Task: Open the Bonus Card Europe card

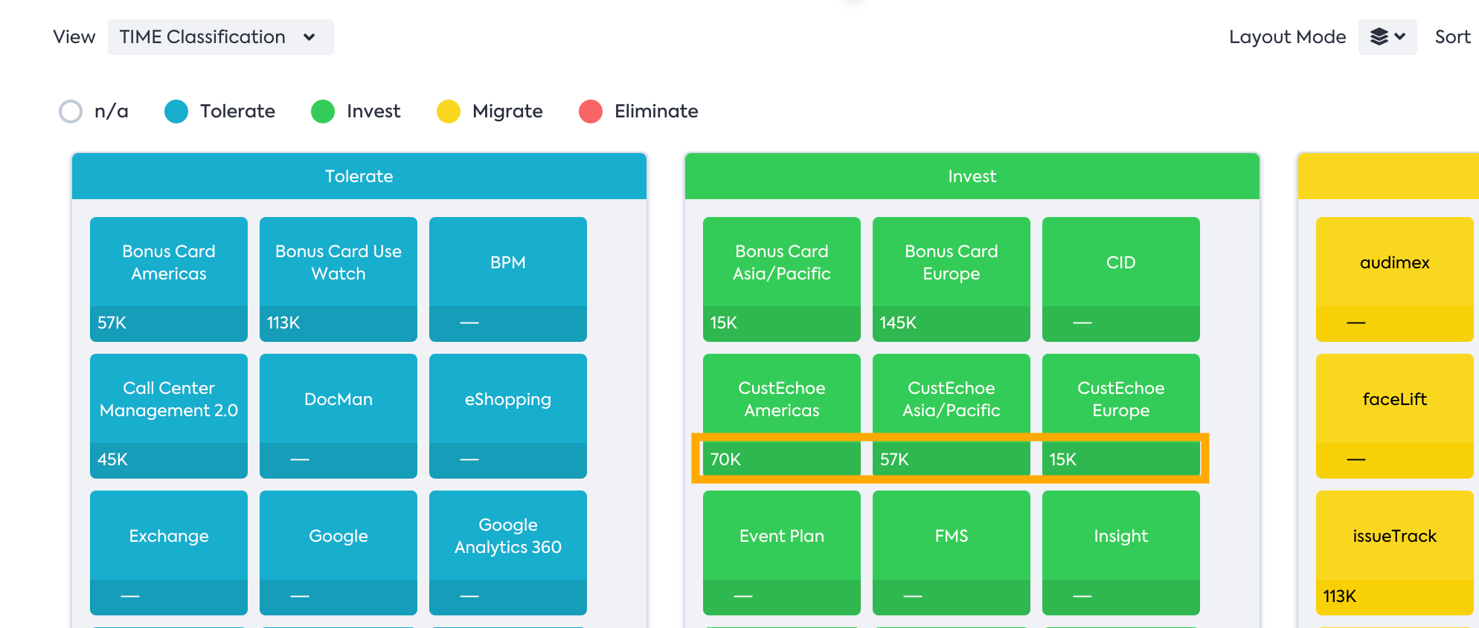Action: [x=952, y=279]
